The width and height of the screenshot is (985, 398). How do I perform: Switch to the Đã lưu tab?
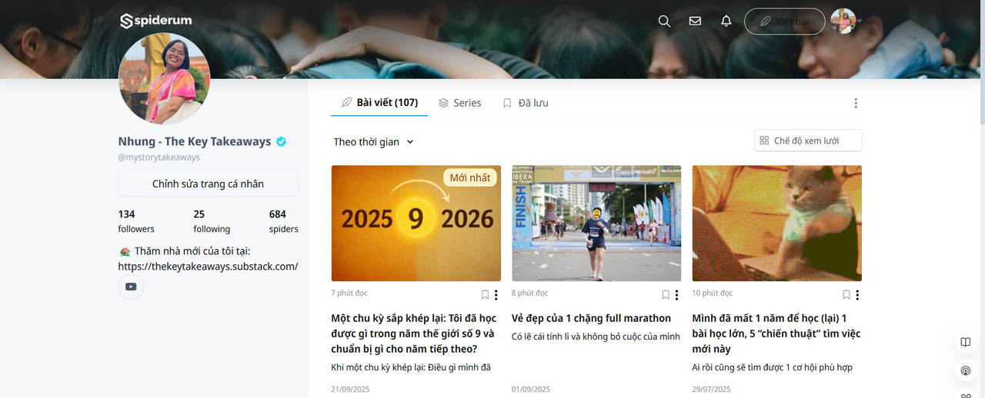coord(525,103)
